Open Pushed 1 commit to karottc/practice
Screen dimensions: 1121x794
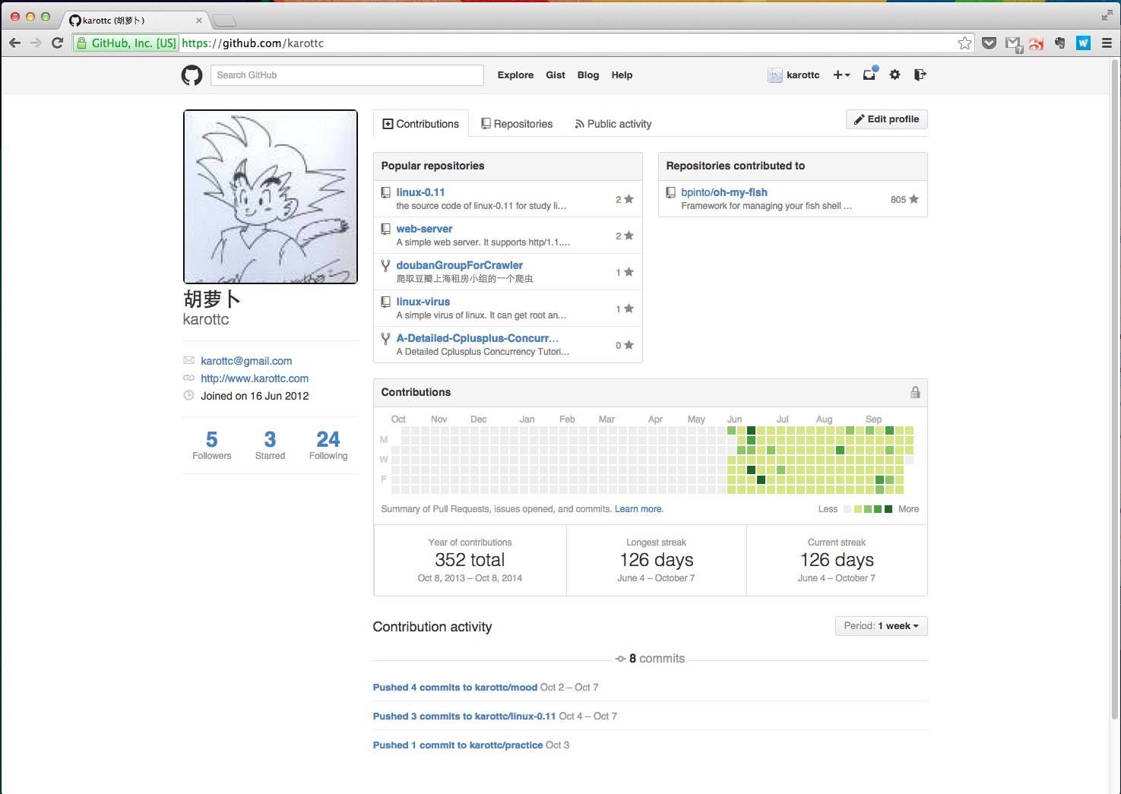[458, 745]
